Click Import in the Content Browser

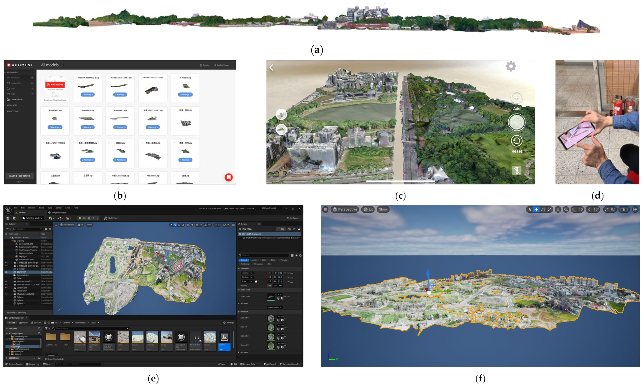tap(24, 323)
